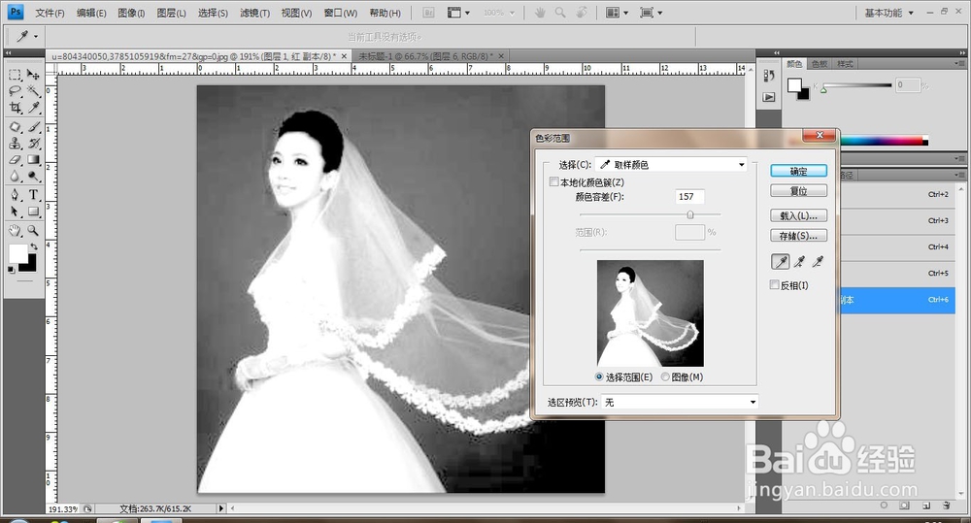Click the color spectrum ramp bar
The image size is (971, 523).
(884, 141)
